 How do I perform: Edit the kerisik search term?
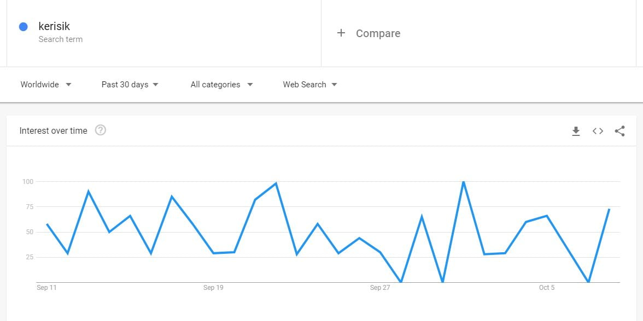pos(54,26)
